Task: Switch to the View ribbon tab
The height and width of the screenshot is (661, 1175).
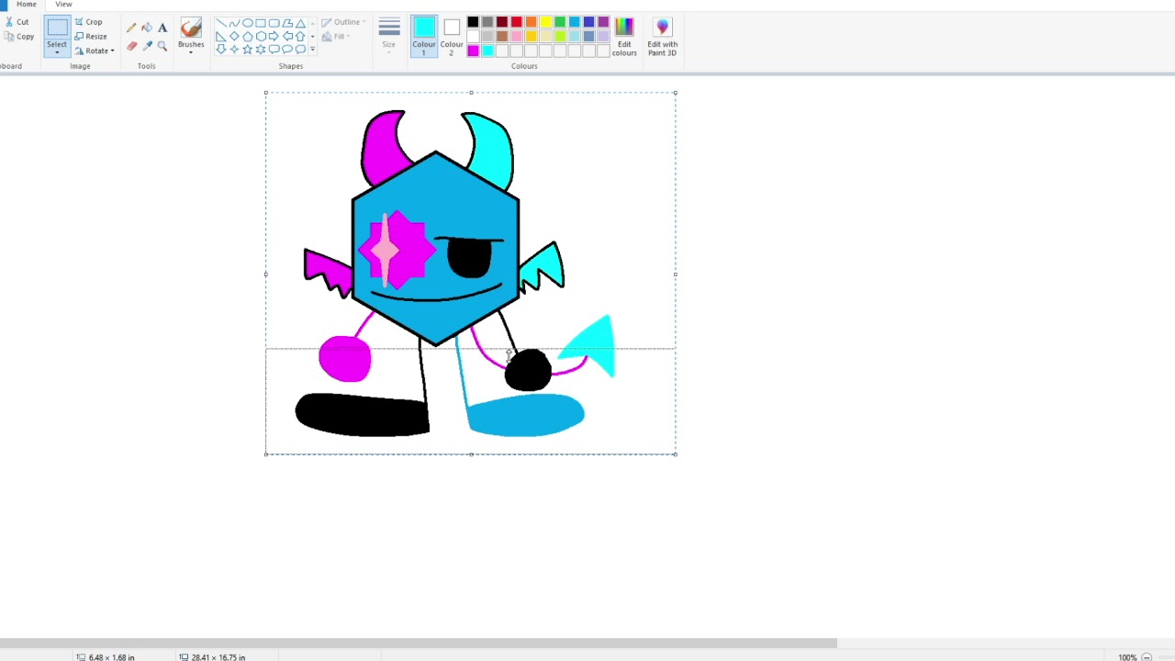Action: 63,5
